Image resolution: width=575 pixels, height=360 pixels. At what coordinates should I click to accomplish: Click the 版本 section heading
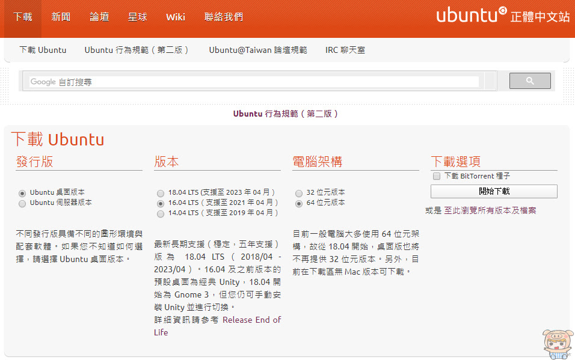[167, 162]
